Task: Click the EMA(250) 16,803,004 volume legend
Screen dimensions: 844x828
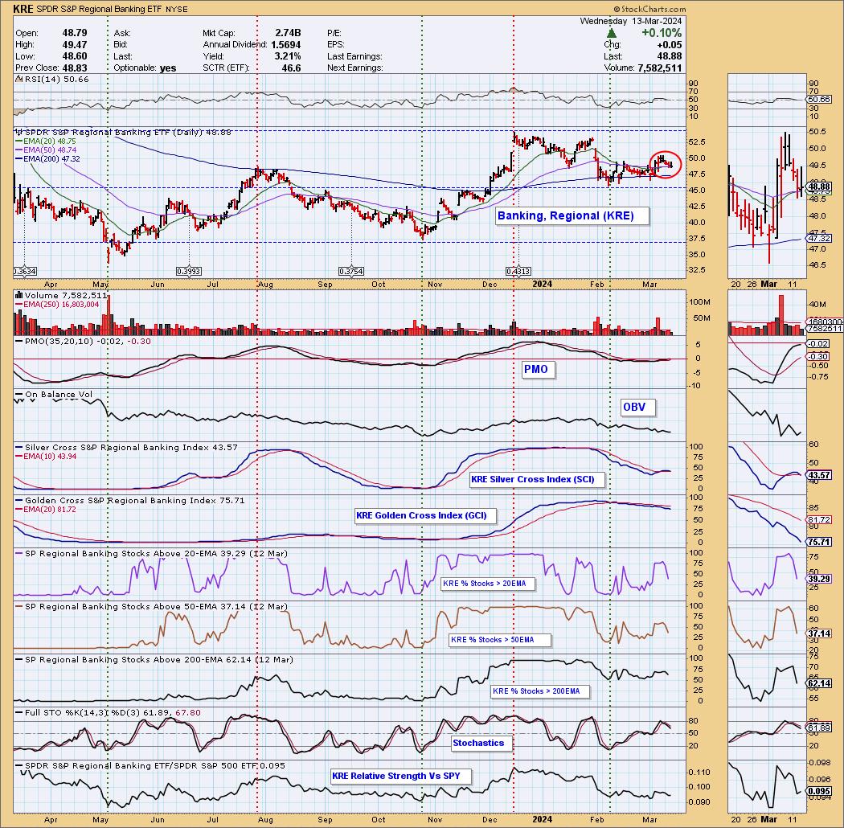Action: tap(57, 305)
